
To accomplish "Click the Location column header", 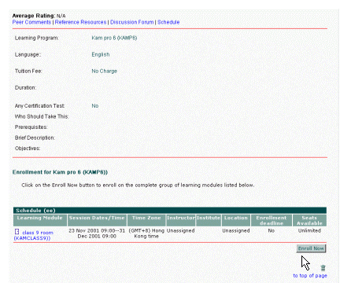I will point(236,220).
